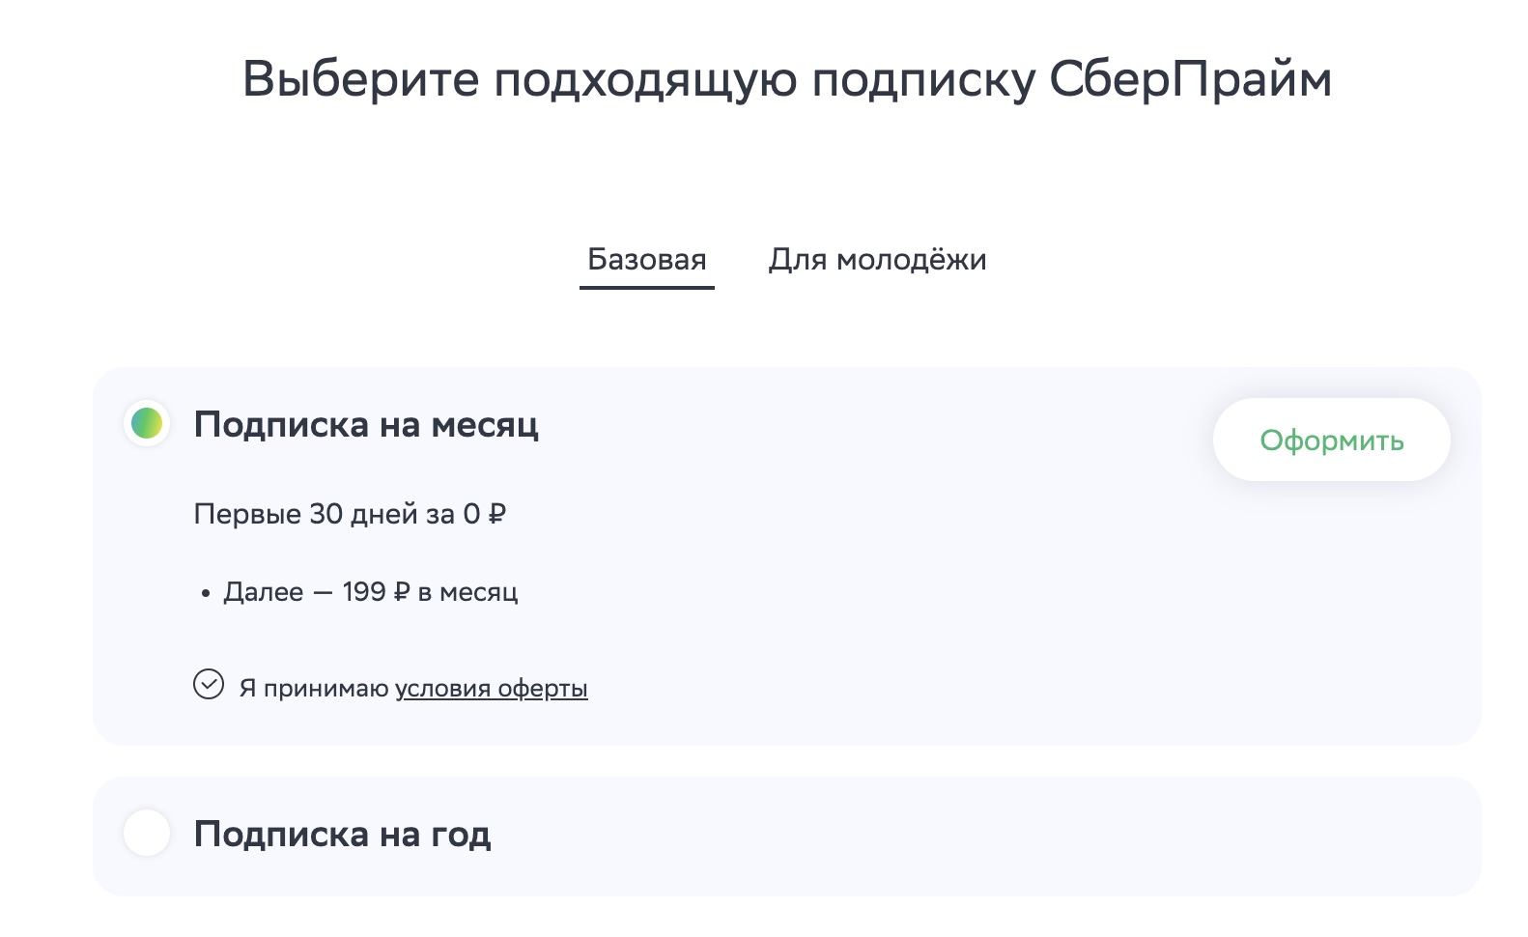The image size is (1528, 937).
Task: Click the Я принимаю label text
Action: point(314,688)
